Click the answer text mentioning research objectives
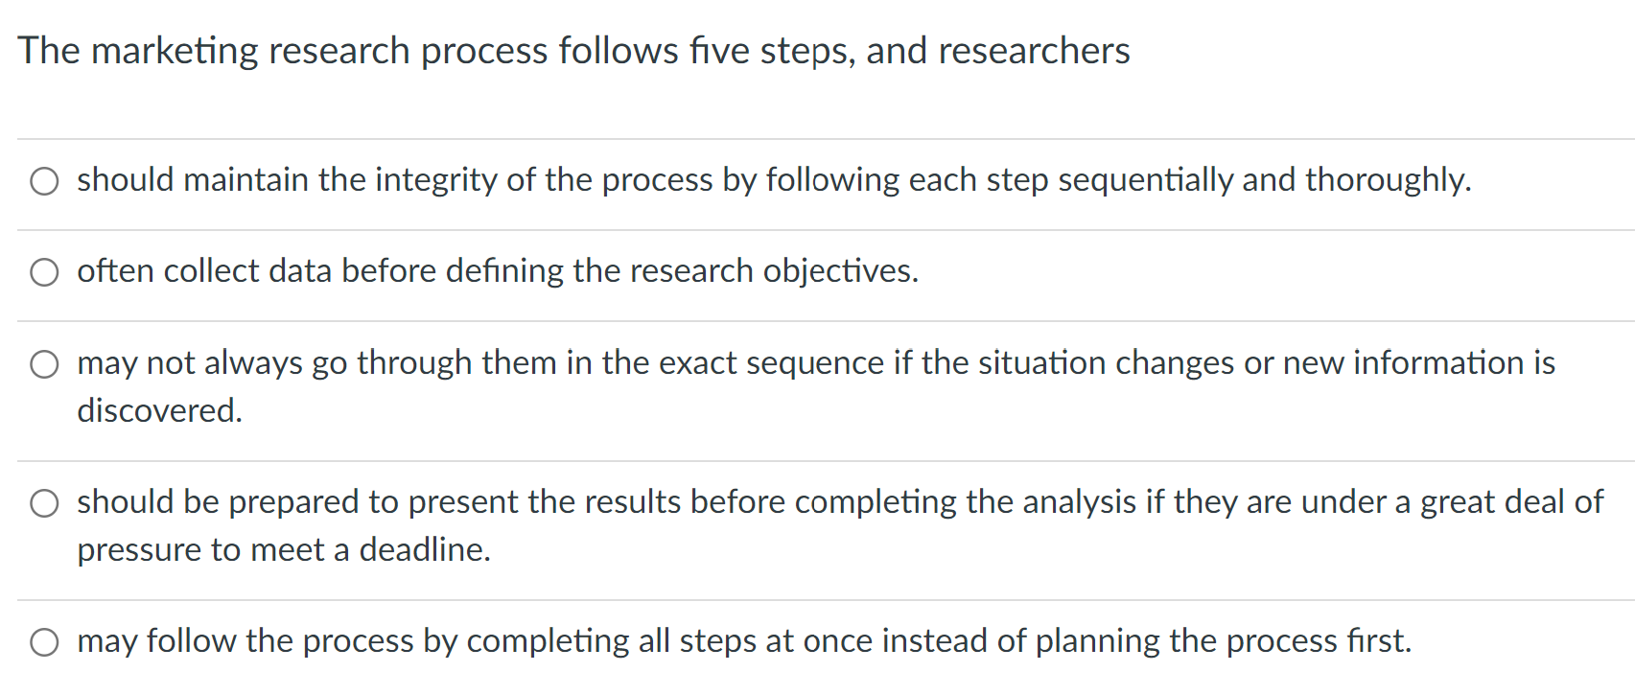Screen dimensions: 1635x695 [x=498, y=271]
